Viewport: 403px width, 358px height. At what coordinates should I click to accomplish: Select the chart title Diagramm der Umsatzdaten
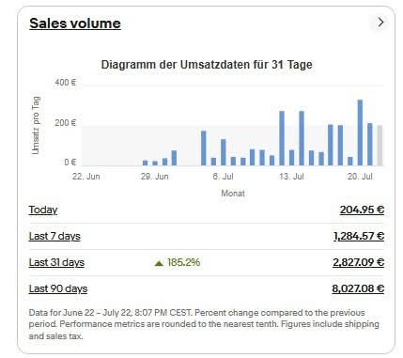(x=207, y=65)
